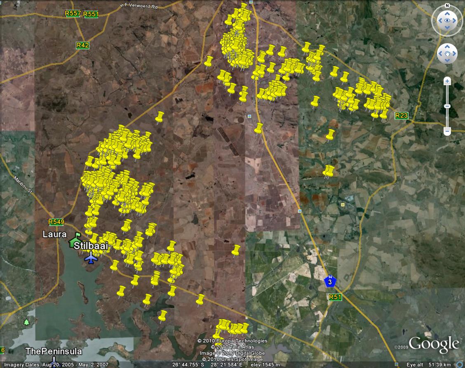The height and width of the screenshot is (368, 465).
Task: Click the blue route 3 shield
Action: point(330,282)
